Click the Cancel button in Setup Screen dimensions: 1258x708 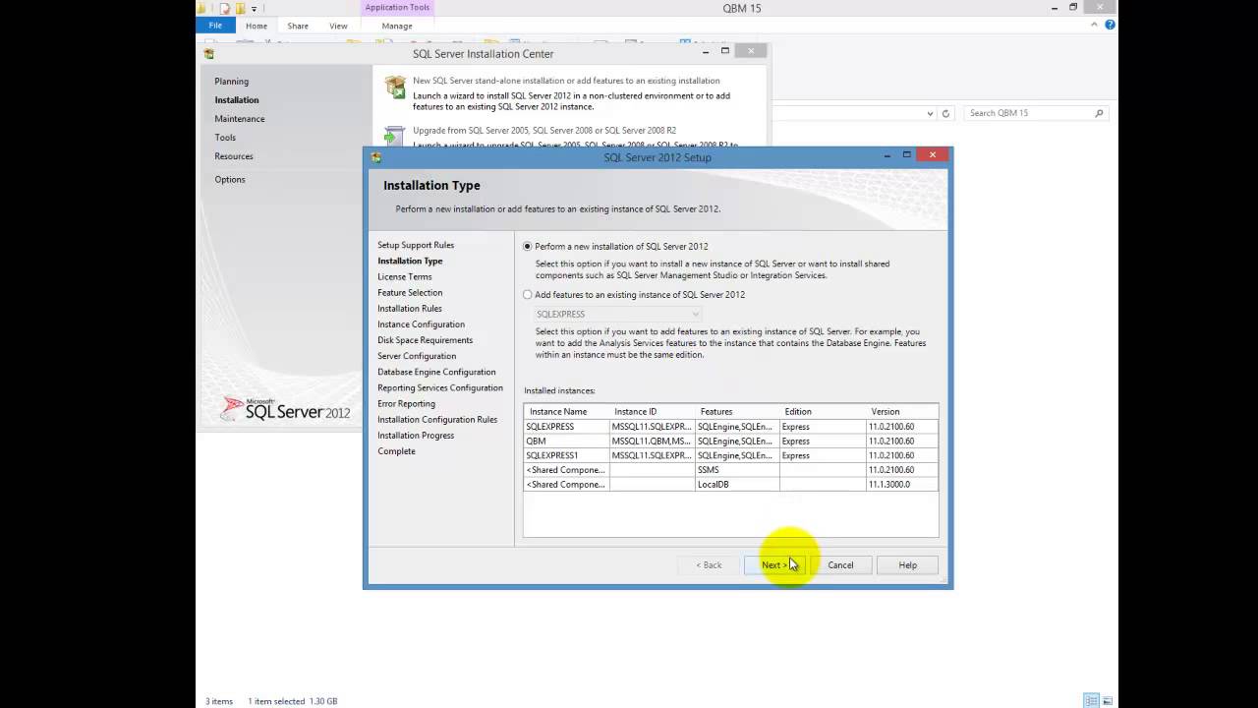pyautogui.click(x=840, y=565)
